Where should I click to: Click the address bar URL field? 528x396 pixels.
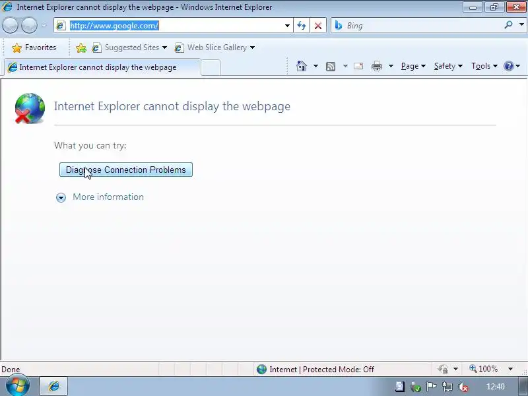pyautogui.click(x=174, y=26)
